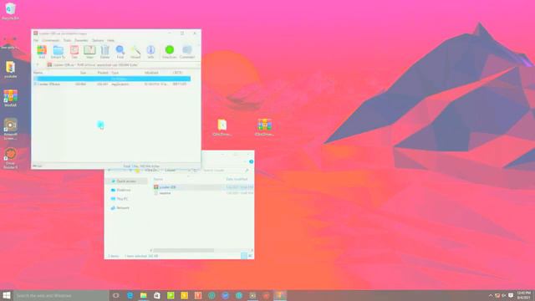Go up one level in WinRAR address bar
Image resolution: width=535 pixels, height=301 pixels.
[x=38, y=65]
